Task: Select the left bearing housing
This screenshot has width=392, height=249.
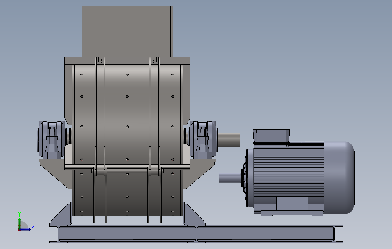Action: 52,140
